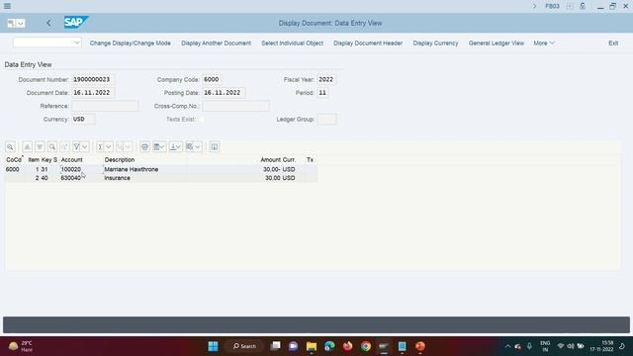Sort ascending in the line item grid

27,147
